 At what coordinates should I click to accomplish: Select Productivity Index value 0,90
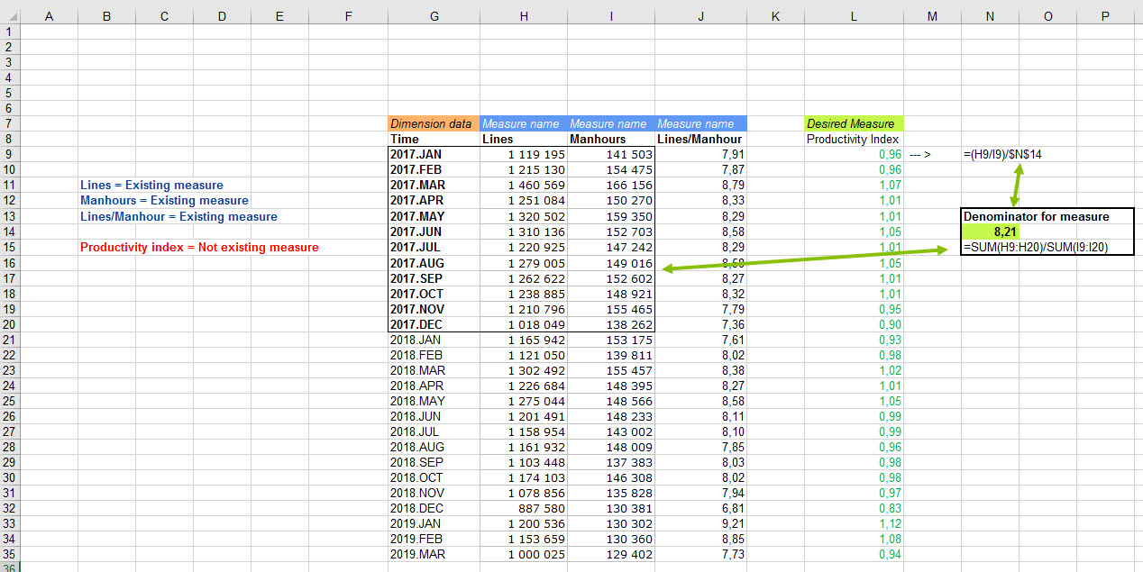[x=854, y=324]
